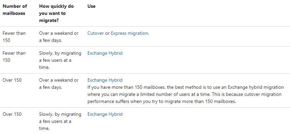Select "Over a weekend" cell in the Cutover row

click(x=59, y=37)
